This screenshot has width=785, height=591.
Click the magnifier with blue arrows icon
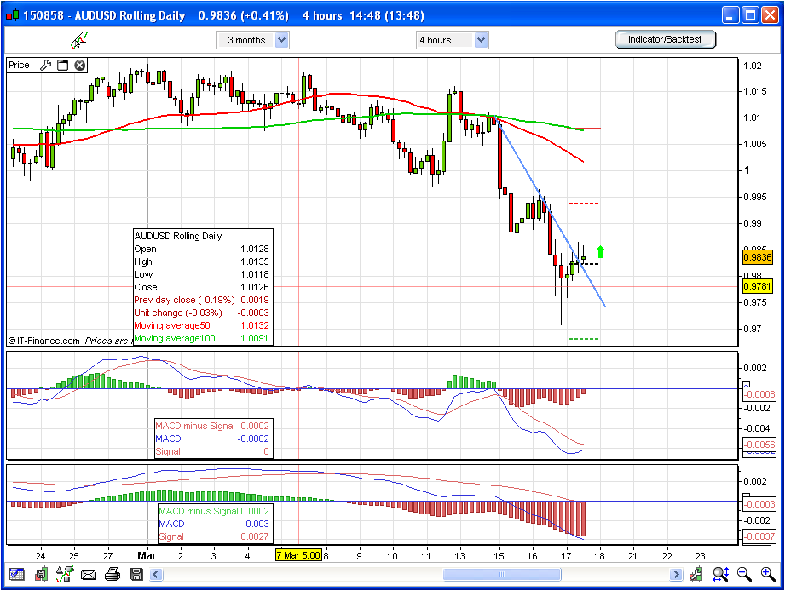click(x=720, y=575)
